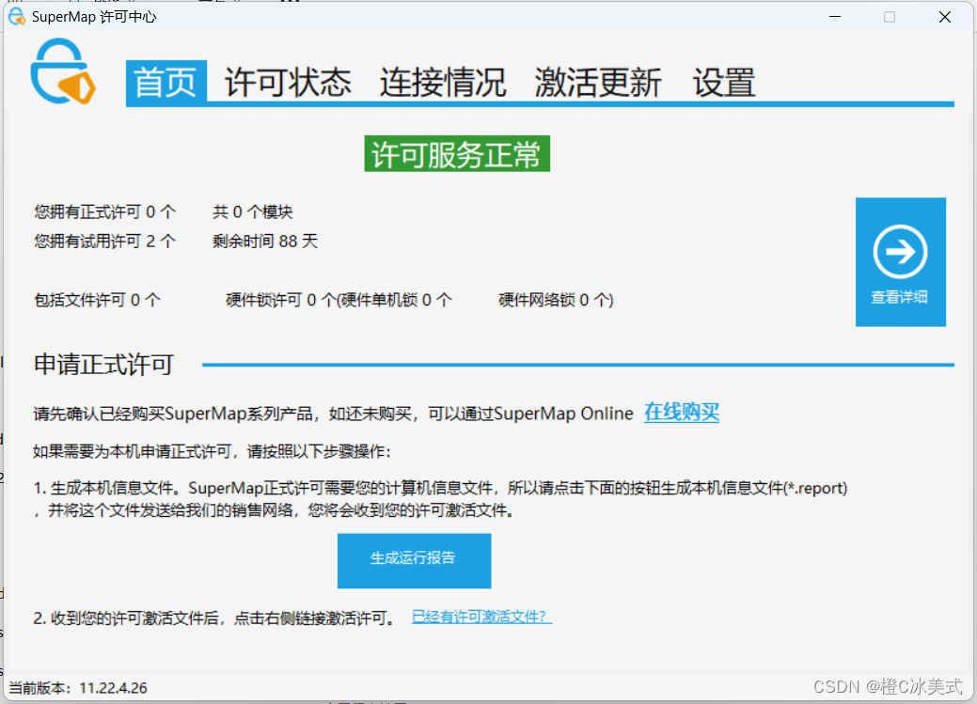Click the green 许可服务正常 status banner
The image size is (977, 704).
click(x=457, y=152)
